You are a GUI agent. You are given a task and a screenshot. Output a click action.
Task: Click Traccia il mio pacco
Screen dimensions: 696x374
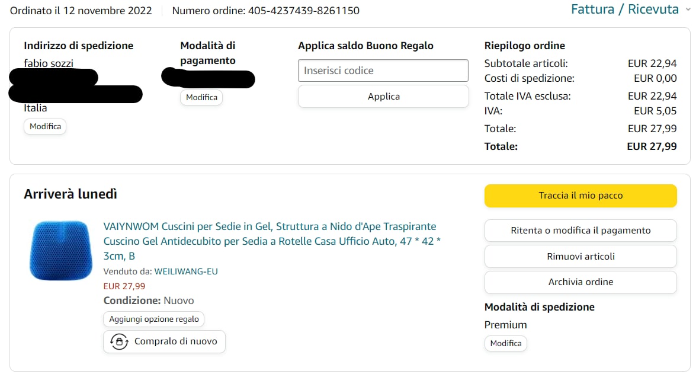coord(580,196)
